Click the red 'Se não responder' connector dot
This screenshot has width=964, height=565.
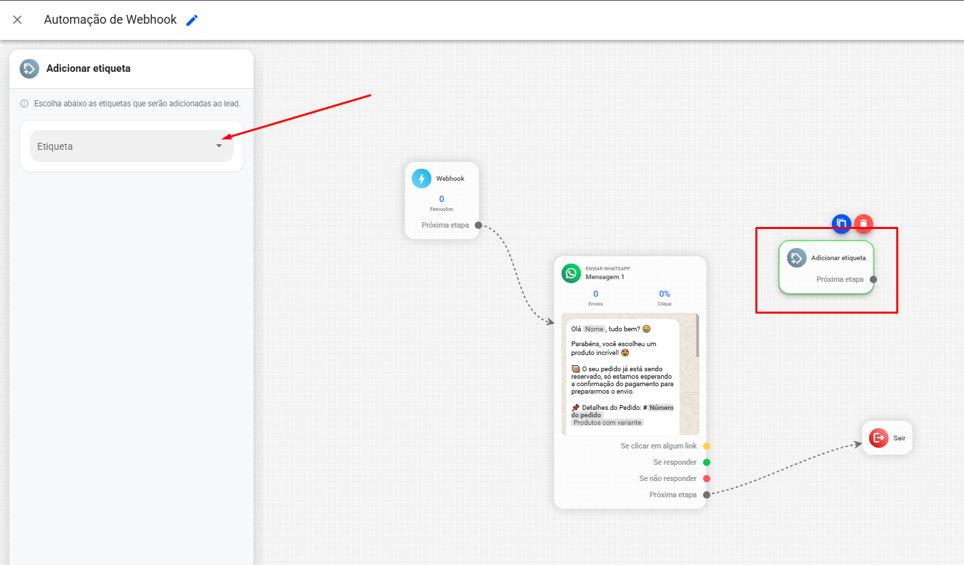[x=707, y=479]
